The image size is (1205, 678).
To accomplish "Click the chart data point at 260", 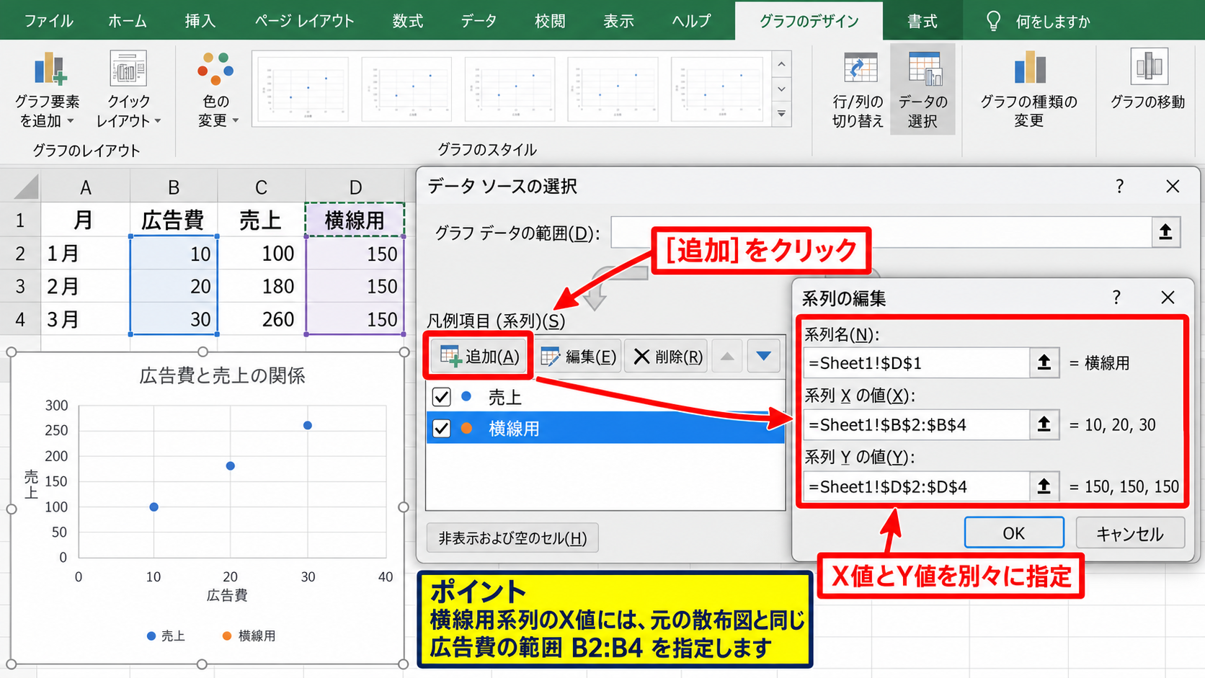I will [308, 425].
